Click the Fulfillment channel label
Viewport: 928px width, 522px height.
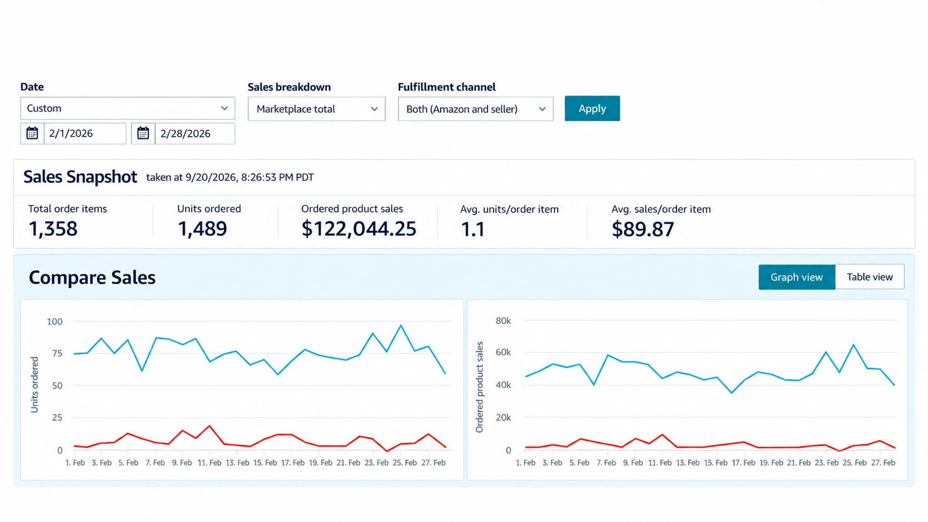click(447, 87)
